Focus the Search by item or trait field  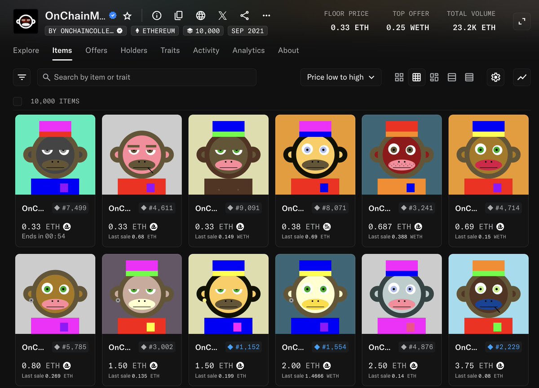click(147, 77)
